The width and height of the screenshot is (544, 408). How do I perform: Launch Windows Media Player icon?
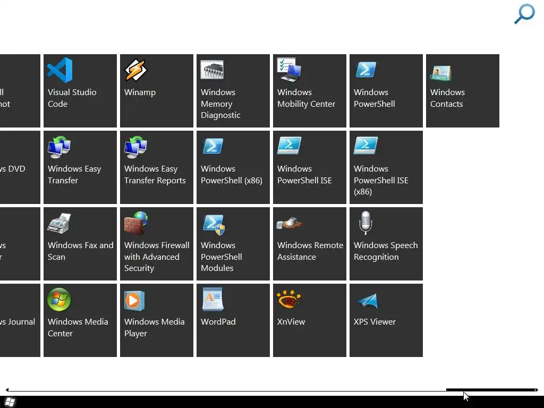click(134, 301)
